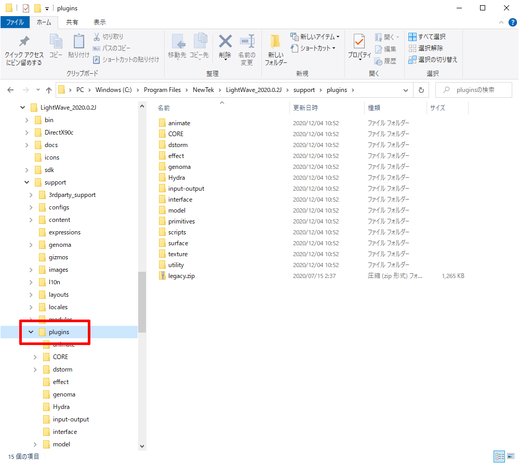Expand the bin tree node
Image resolution: width=519 pixels, height=463 pixels.
tap(27, 120)
